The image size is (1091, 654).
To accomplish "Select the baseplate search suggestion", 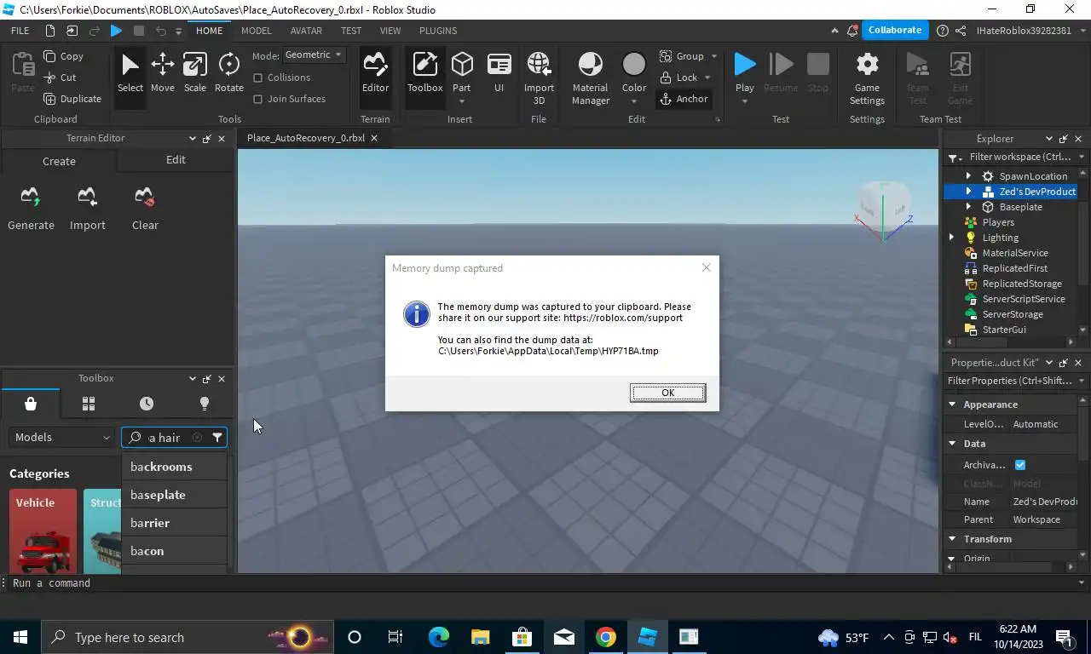I will pos(174,495).
